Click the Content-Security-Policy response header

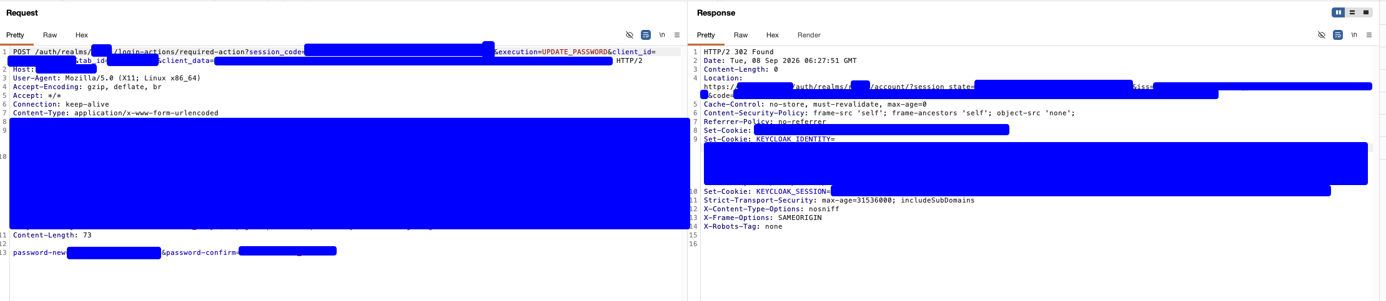[889, 113]
